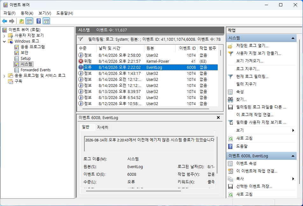Sort by the 날짜 및 시간 column header
This screenshot has width=303, height=206.
coord(120,48)
